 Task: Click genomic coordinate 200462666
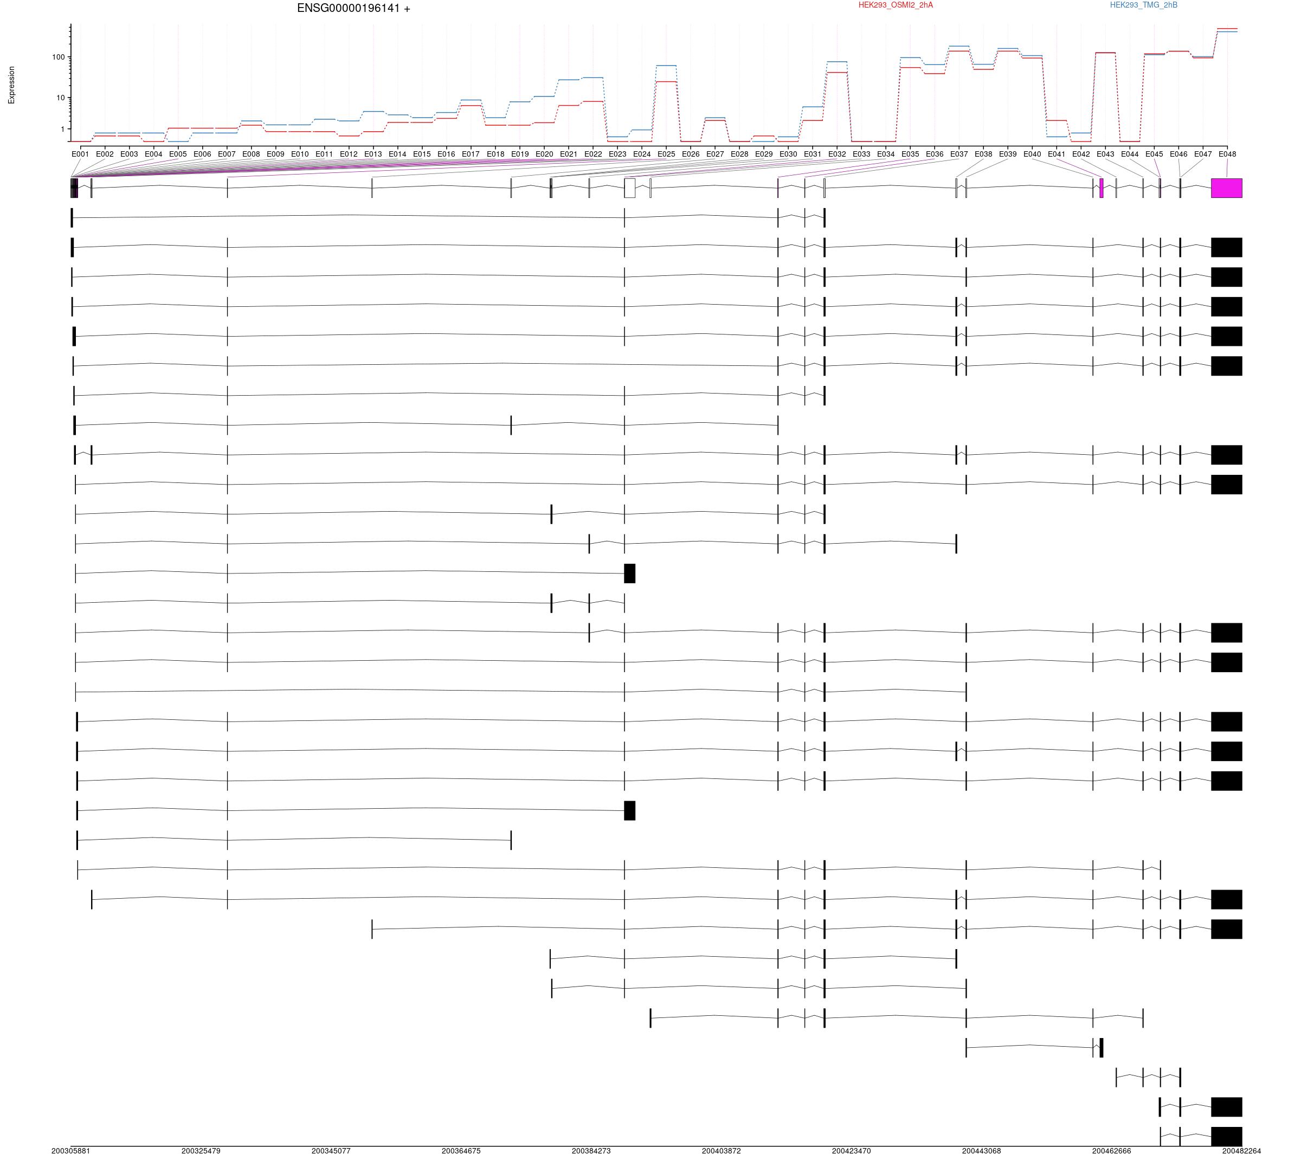click(x=1111, y=1151)
